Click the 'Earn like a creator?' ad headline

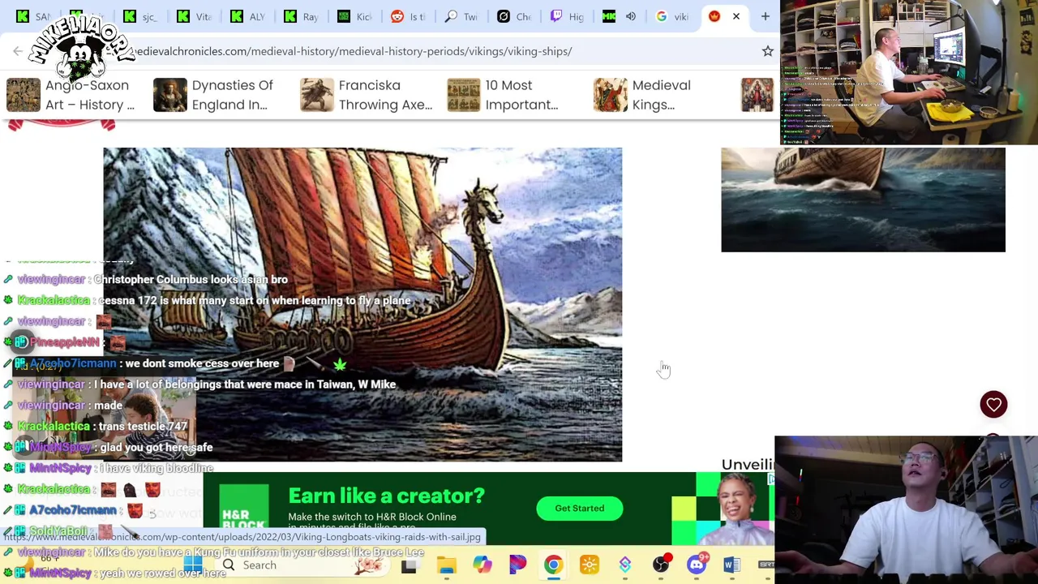point(386,496)
